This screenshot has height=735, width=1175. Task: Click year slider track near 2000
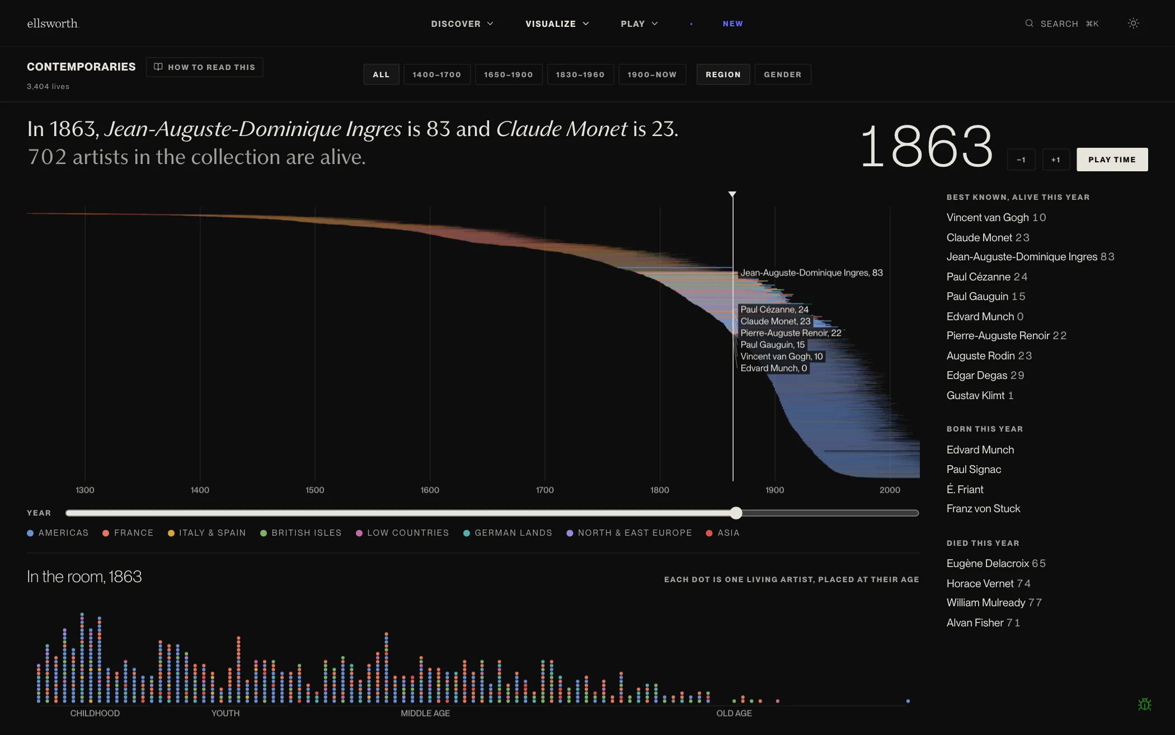point(890,513)
